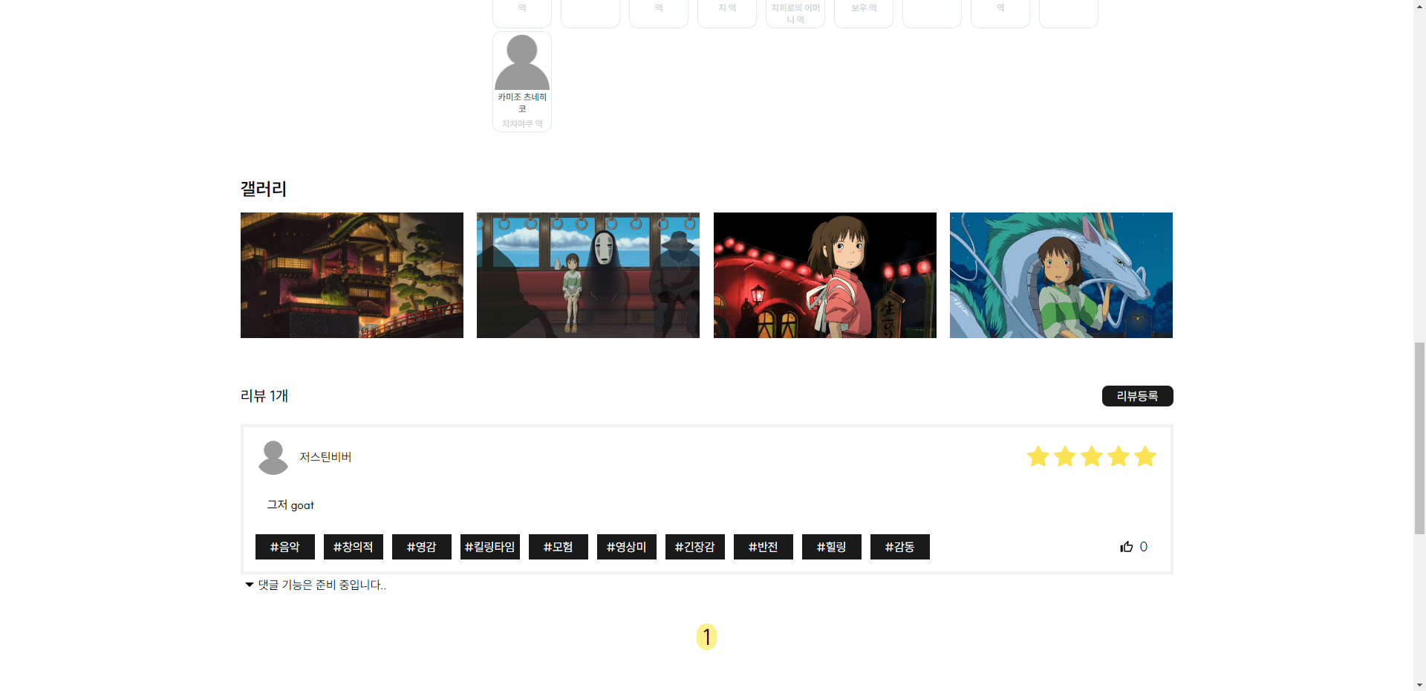Click the second rating star
Screen dimensions: 1426x691
tap(1065, 456)
